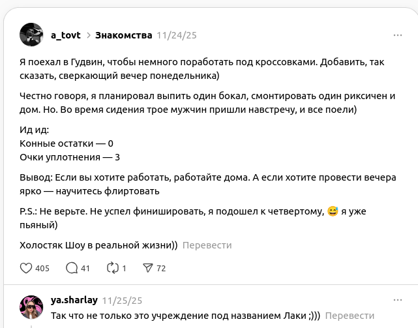The height and width of the screenshot is (328, 418).
Task: Translate ya.sharlay's reply with Перевести
Action: coord(350,315)
